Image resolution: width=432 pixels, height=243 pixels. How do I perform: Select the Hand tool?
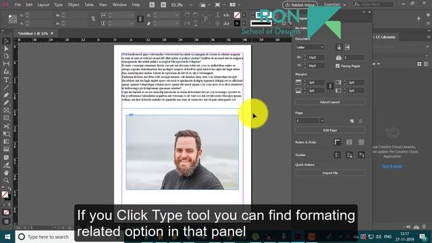coord(6,173)
